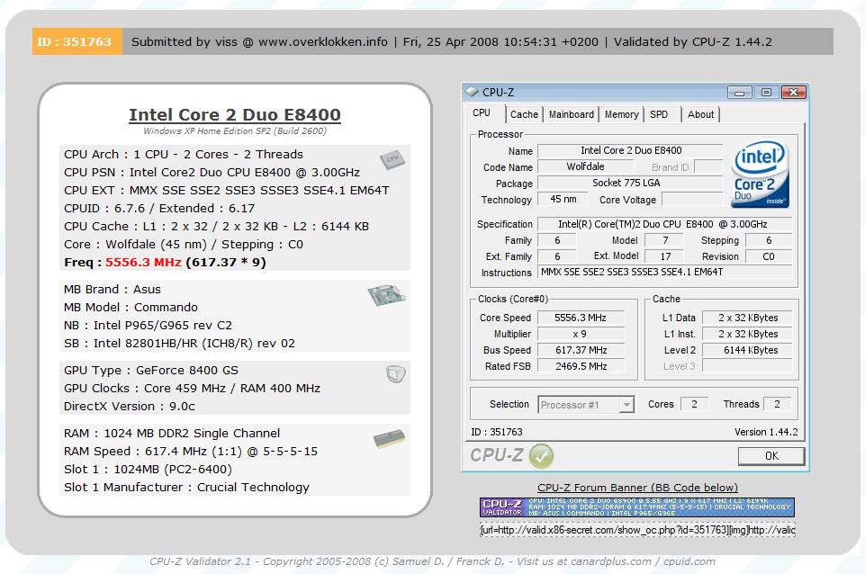Click the Slot 1 Manufacturer Crucial Technology line
This screenshot has width=865, height=574.
[x=186, y=488]
